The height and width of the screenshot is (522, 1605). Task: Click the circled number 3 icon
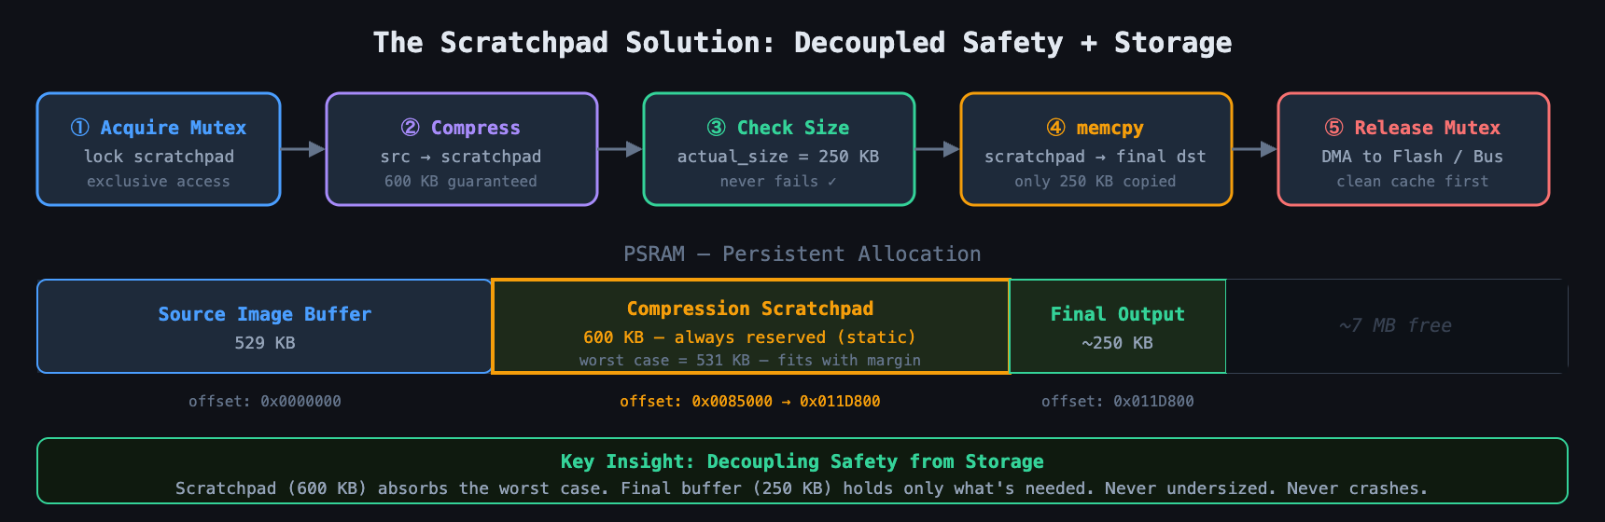tap(717, 128)
